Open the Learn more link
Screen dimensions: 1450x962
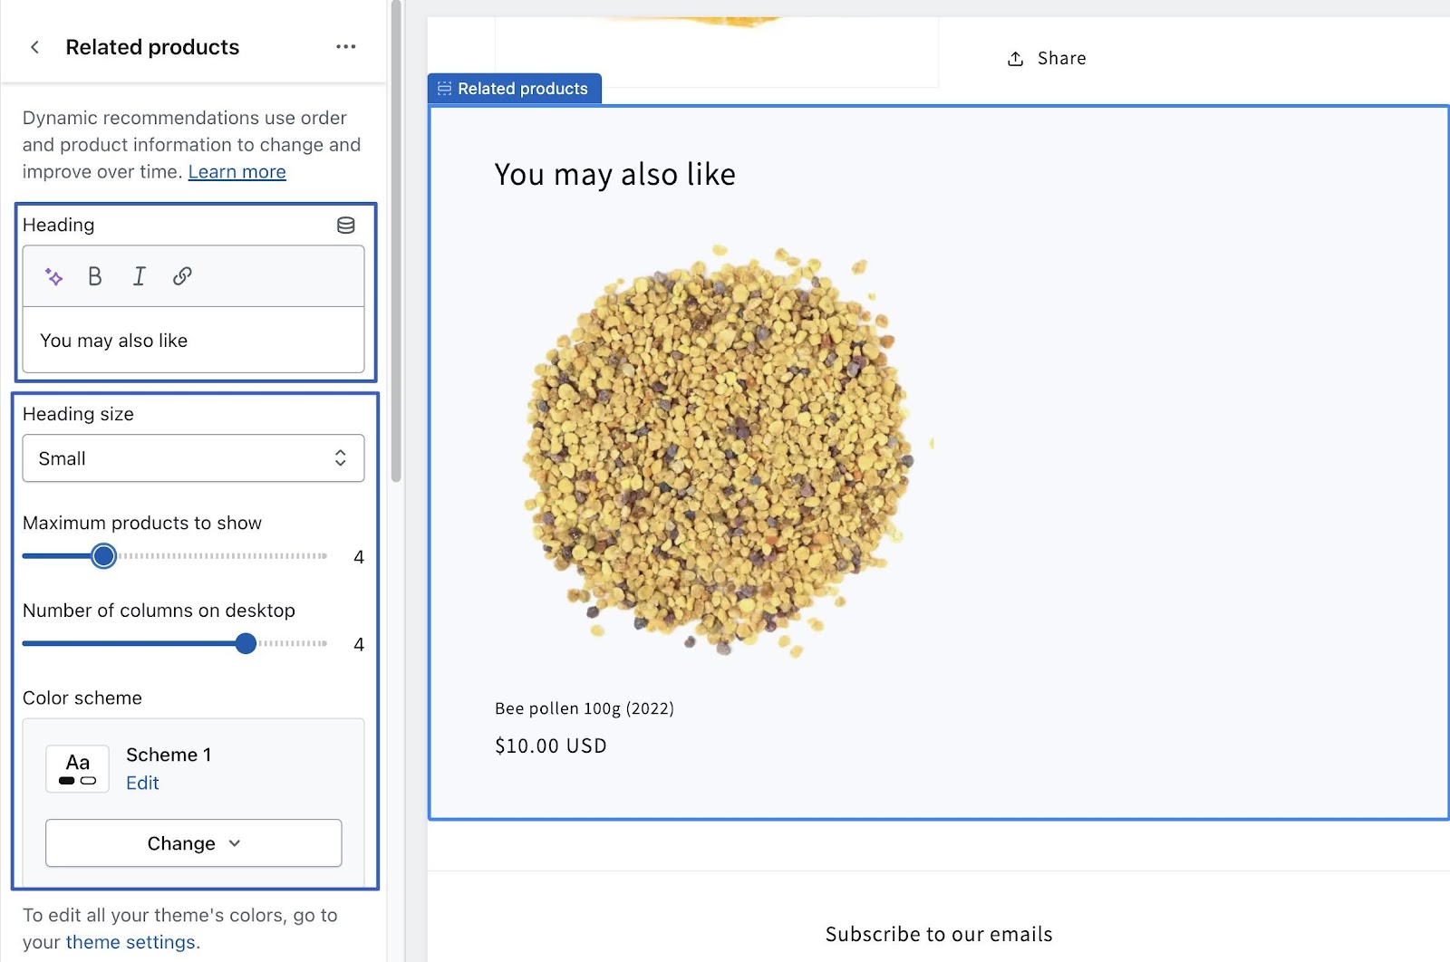tap(237, 172)
